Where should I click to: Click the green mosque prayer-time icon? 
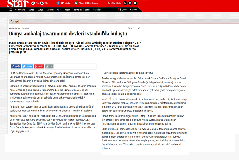(76, 3)
